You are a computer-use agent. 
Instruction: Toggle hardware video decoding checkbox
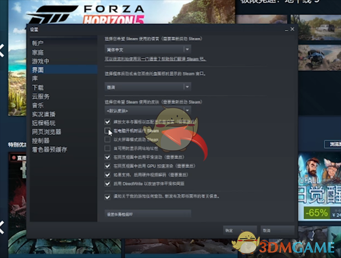(x=107, y=174)
